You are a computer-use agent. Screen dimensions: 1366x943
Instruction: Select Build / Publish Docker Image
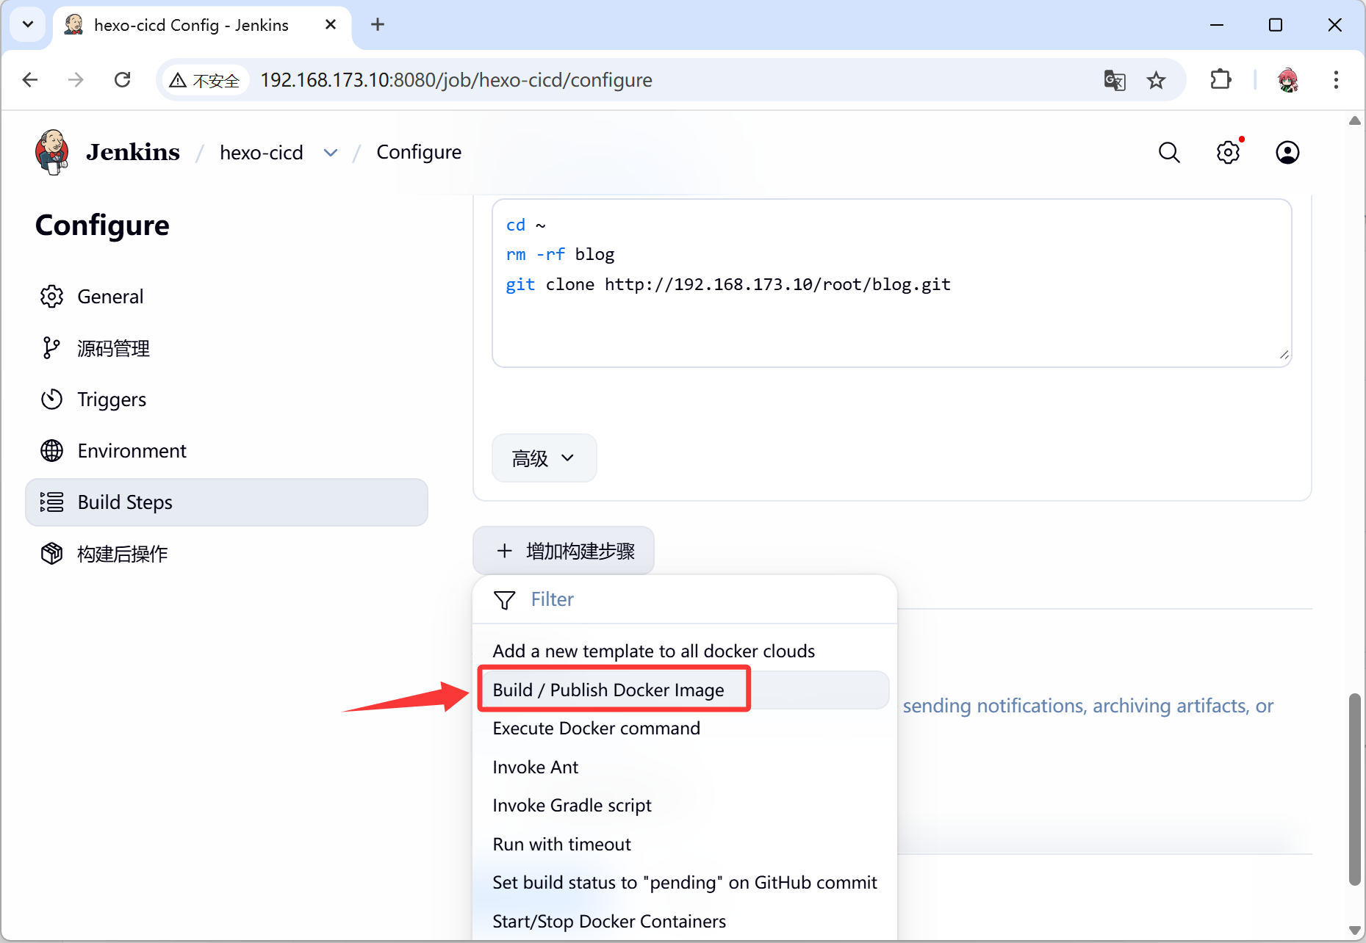tap(608, 690)
